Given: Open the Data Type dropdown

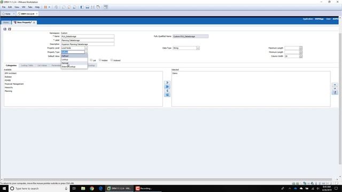Looking at the screenshot, I should point(198,48).
